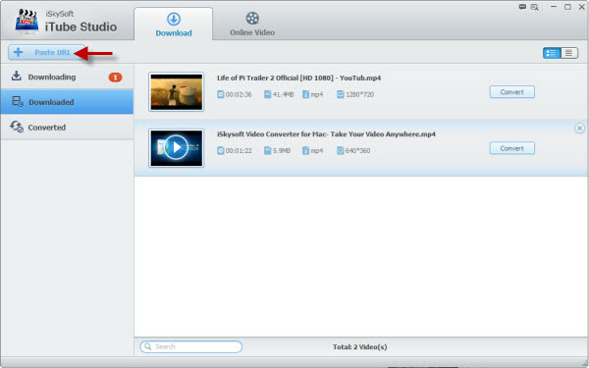The height and width of the screenshot is (368, 589).
Task: Open the Converted section
Action: pos(67,127)
